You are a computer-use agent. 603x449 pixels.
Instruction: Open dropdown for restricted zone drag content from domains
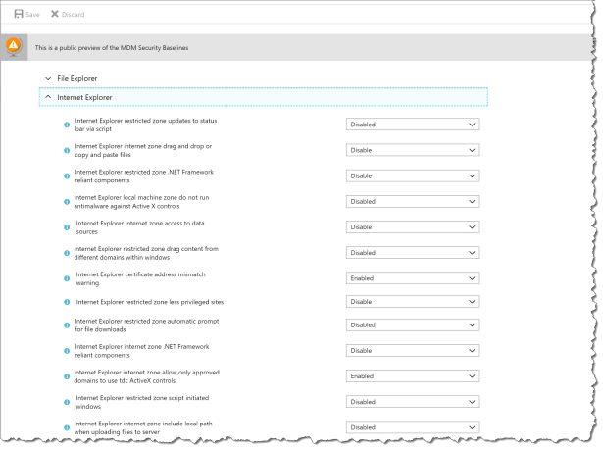point(413,253)
